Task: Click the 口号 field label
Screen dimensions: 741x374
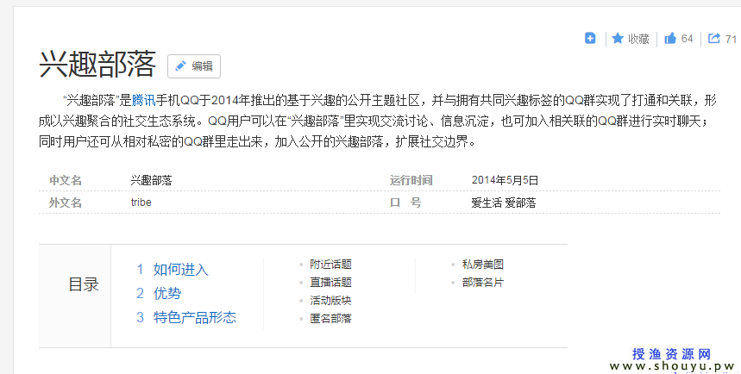Action: 405,203
